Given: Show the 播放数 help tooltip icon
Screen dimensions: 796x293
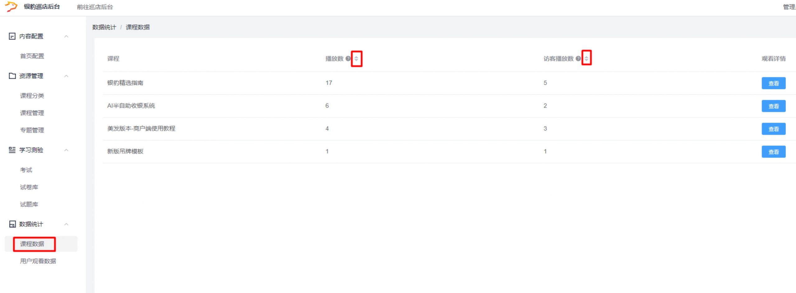Looking at the screenshot, I should click(348, 58).
